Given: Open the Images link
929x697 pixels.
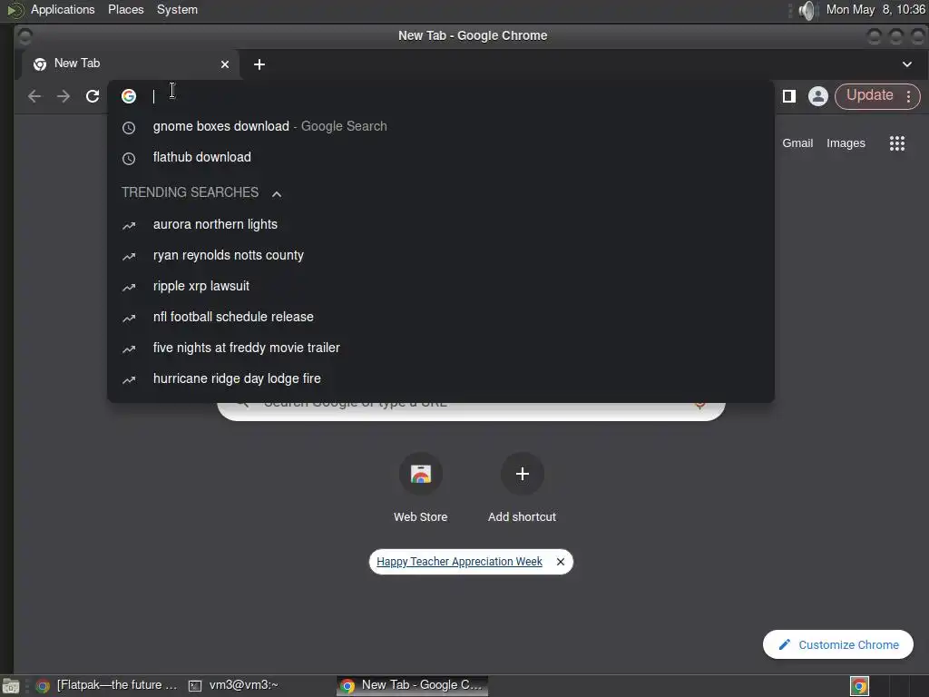Looking at the screenshot, I should tap(846, 142).
